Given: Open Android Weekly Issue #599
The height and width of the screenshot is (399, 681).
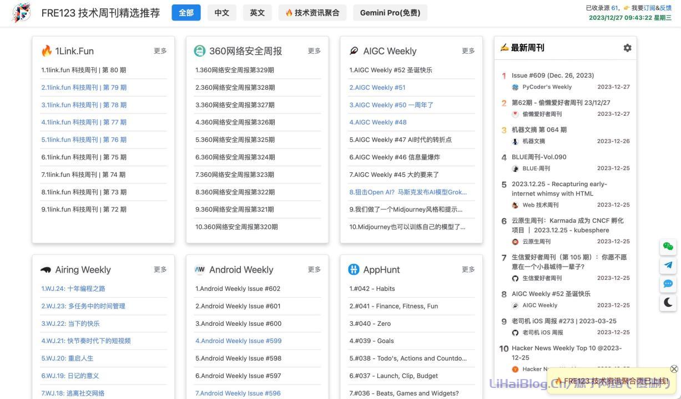Looking at the screenshot, I should click(239, 341).
